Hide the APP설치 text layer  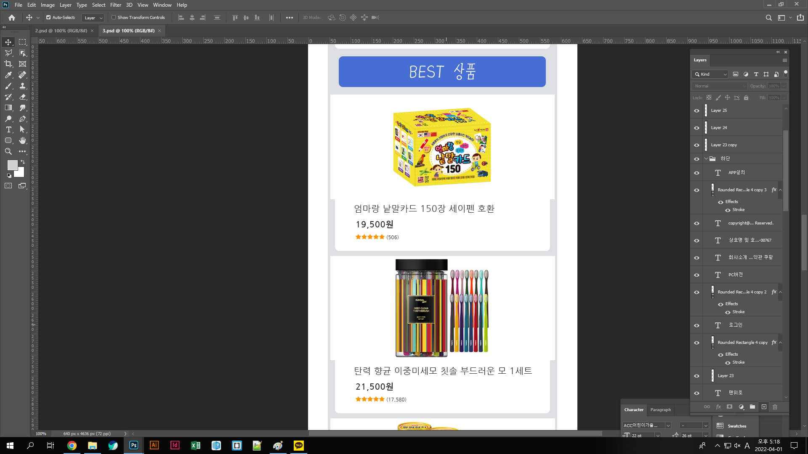[x=696, y=173]
